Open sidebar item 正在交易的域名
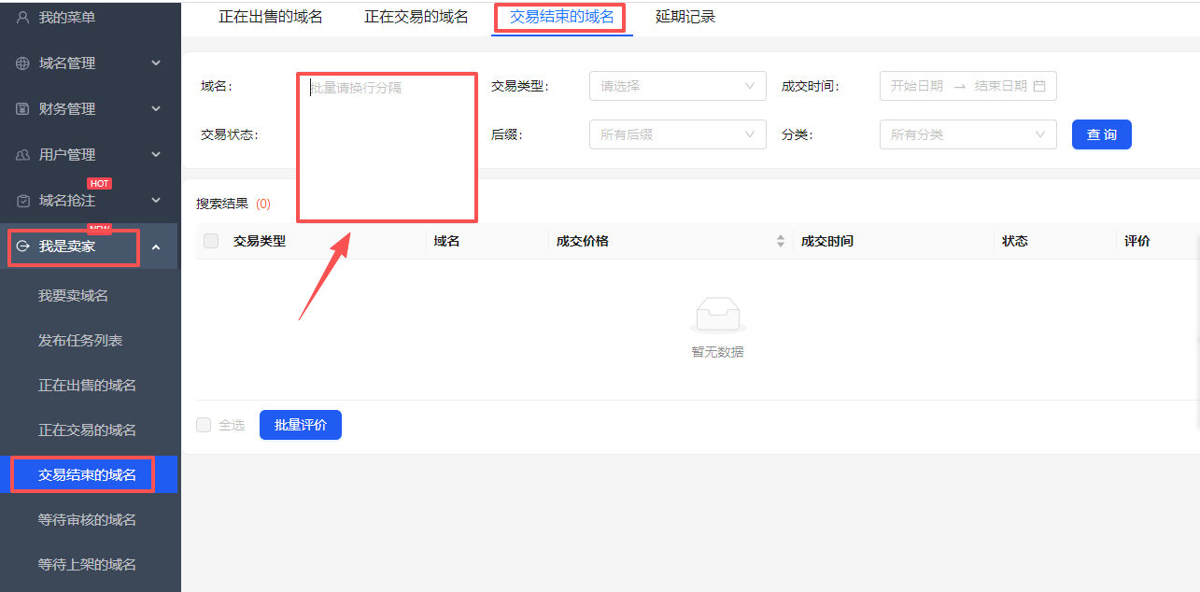The height and width of the screenshot is (592, 1200). 87,430
